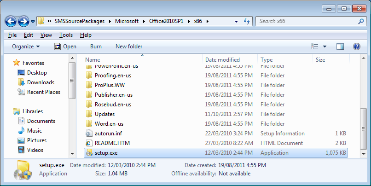Select the Proofing.en-us folder icon
Viewport: 371px width, 186px height.
pos(89,76)
